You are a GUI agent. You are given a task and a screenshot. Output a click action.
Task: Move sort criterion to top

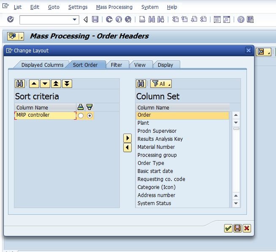[56, 84]
